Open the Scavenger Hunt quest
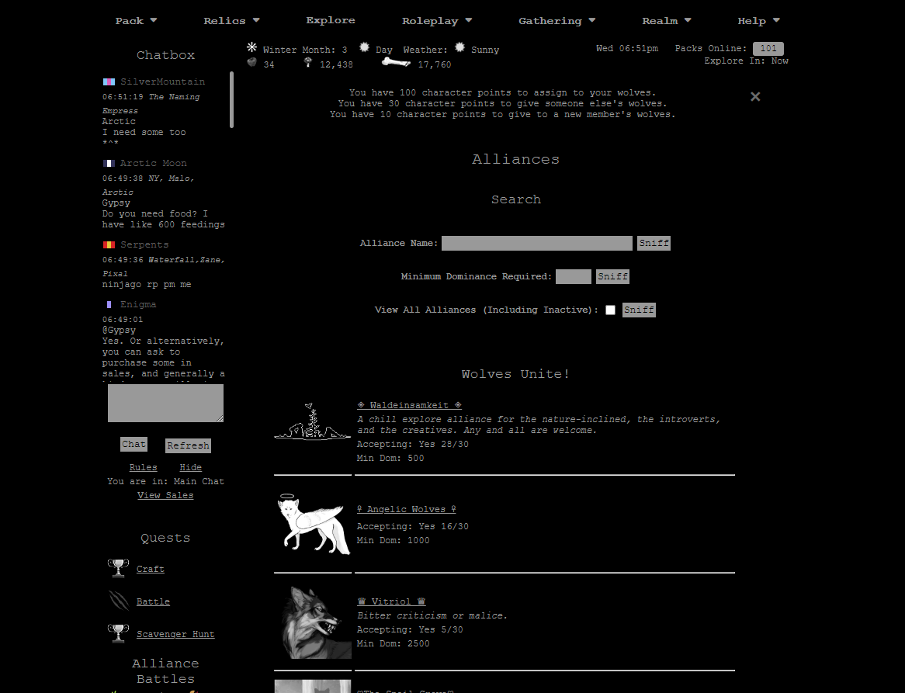 pos(175,635)
